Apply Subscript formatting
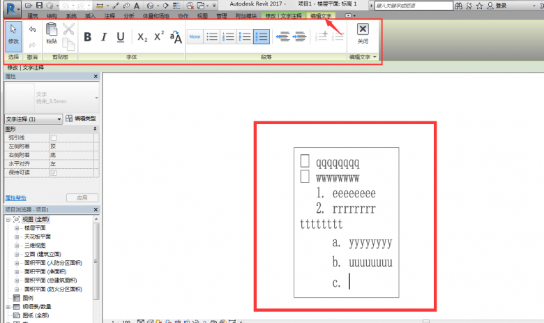The height and width of the screenshot is (323, 544). [142, 37]
